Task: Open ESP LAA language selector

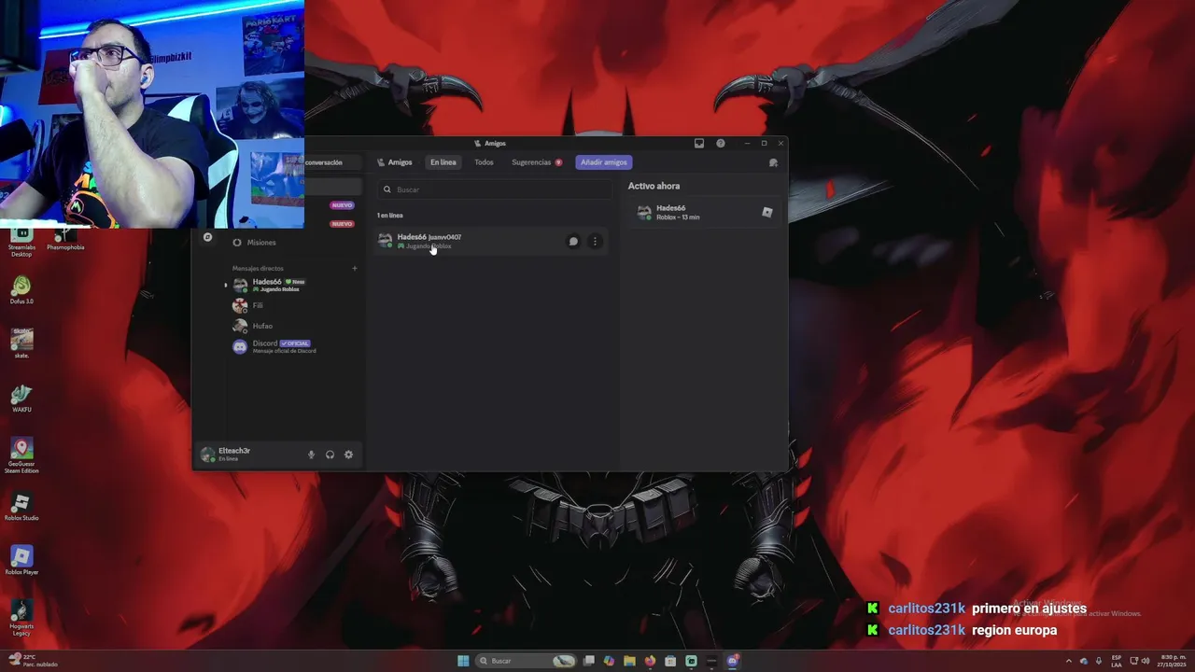Action: coord(1117,661)
